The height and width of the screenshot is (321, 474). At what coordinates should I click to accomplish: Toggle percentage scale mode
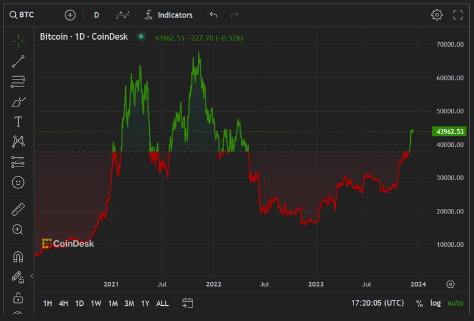pos(419,303)
